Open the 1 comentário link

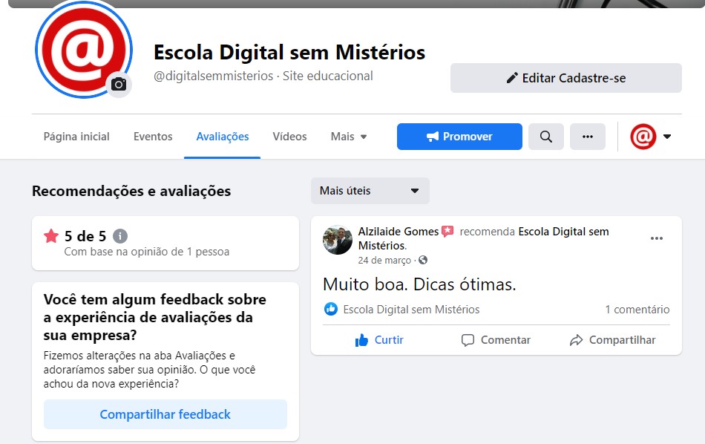click(x=637, y=310)
